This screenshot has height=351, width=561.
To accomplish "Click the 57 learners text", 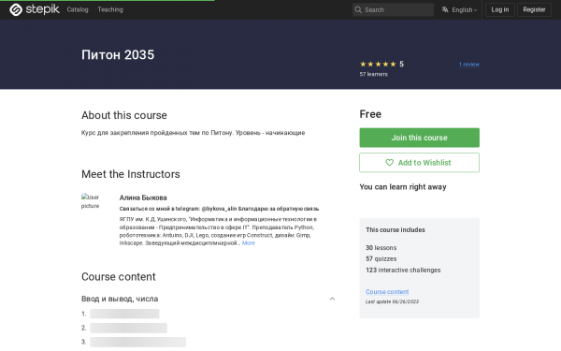I will point(373,74).
